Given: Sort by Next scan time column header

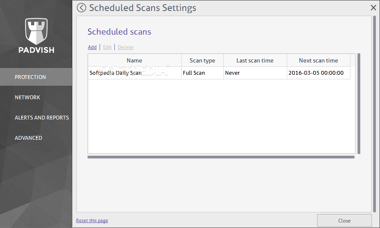Looking at the screenshot, I should [x=318, y=60].
